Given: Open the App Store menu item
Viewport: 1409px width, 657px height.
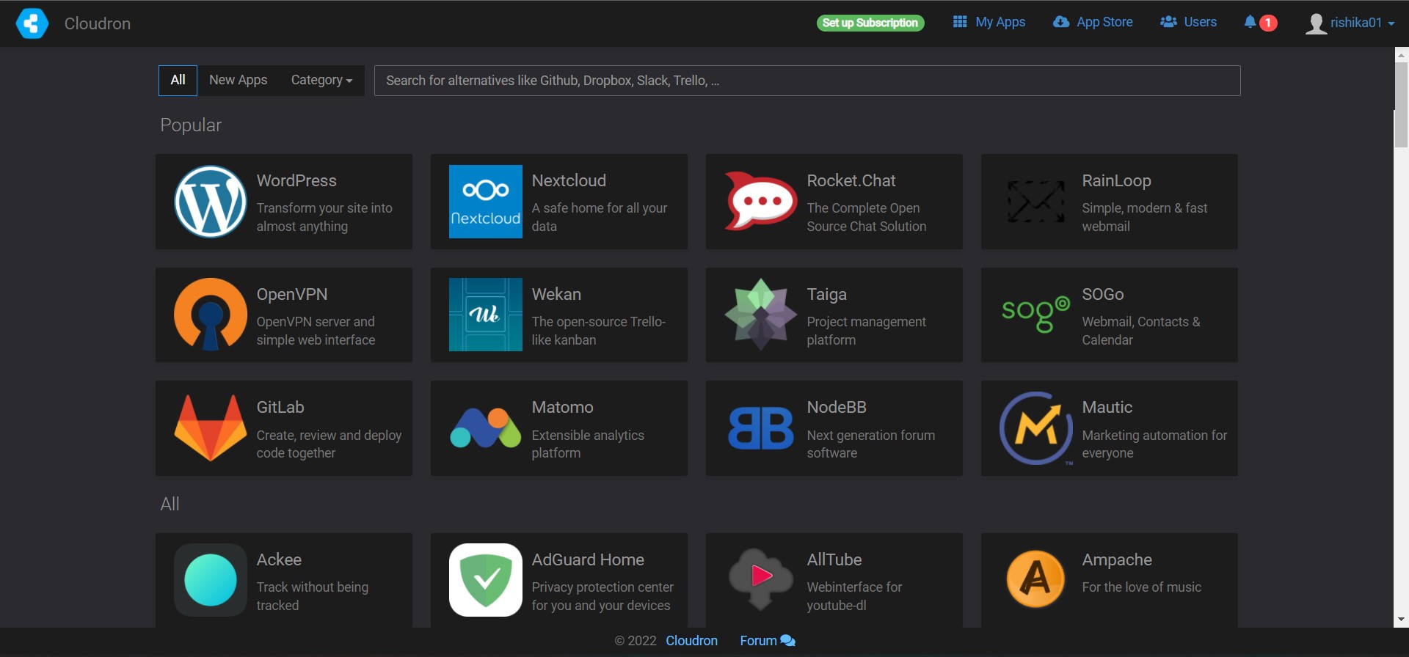Looking at the screenshot, I should 1093,22.
